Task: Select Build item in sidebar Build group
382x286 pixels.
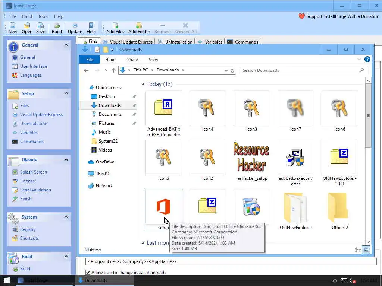Action: coord(25,269)
